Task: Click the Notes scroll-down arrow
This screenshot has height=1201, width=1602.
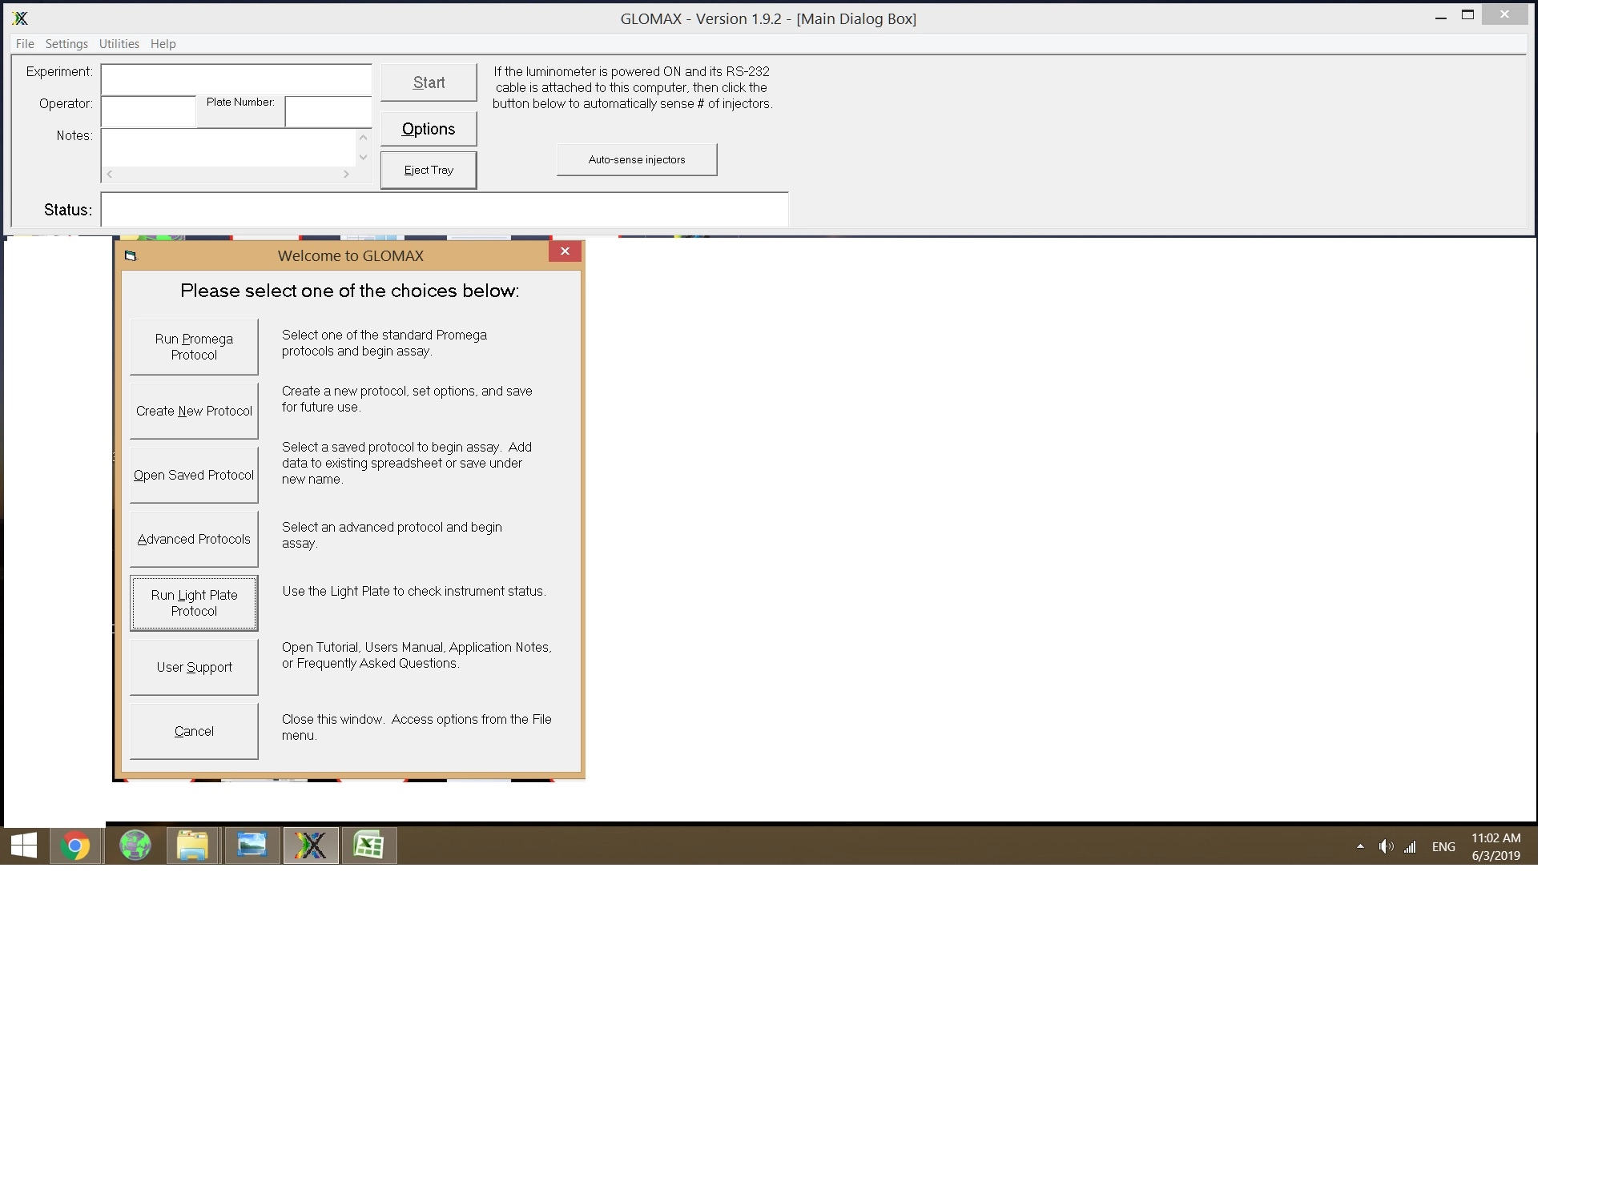Action: pyautogui.click(x=363, y=159)
